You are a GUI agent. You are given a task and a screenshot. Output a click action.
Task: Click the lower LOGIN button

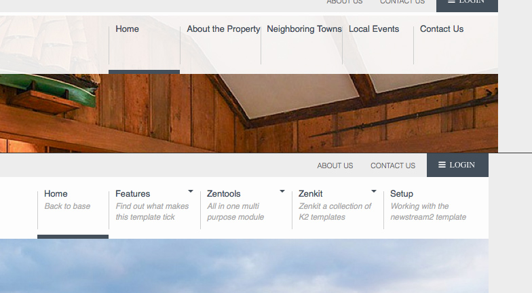457,165
